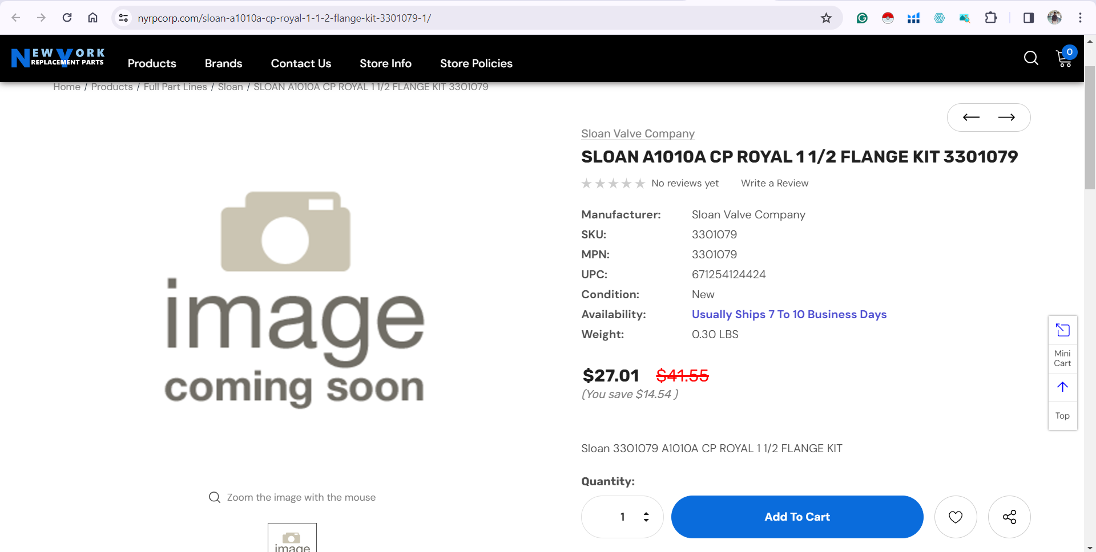Viewport: 1096px width, 552px height.
Task: Open the picture search extension icon
Action: 965,18
